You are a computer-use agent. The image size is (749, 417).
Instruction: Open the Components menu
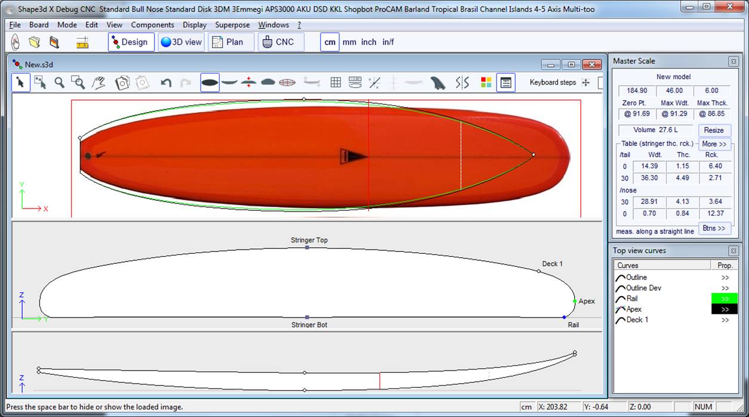152,25
